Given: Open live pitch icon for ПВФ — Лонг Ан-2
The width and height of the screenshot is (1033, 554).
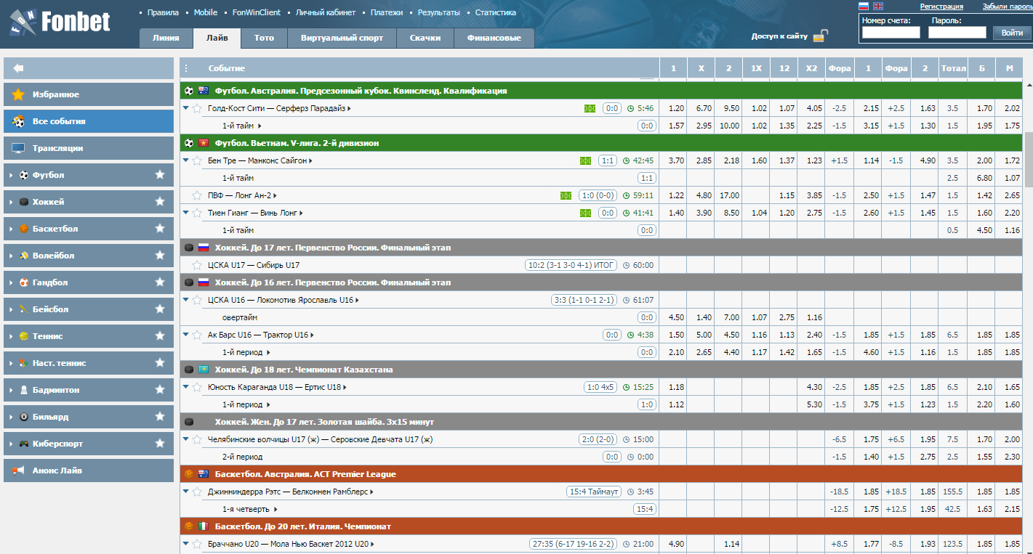Looking at the screenshot, I should [x=566, y=195].
